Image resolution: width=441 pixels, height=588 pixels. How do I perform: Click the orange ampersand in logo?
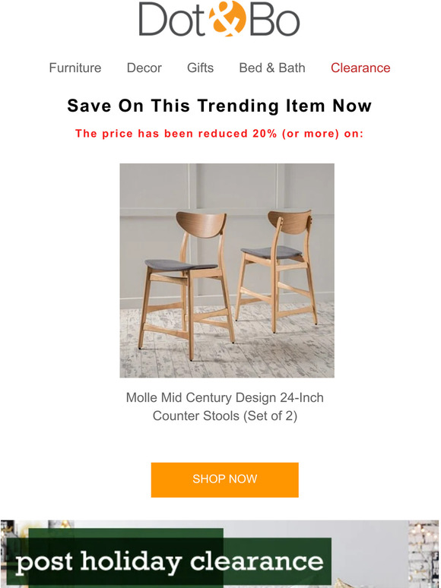pos(227,19)
